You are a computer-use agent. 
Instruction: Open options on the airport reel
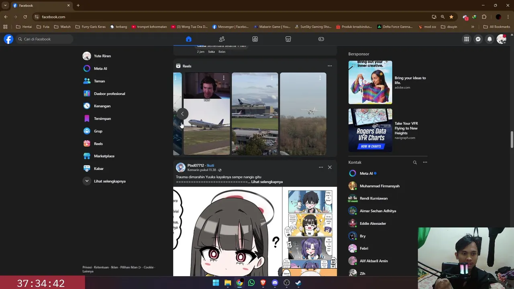(272, 78)
